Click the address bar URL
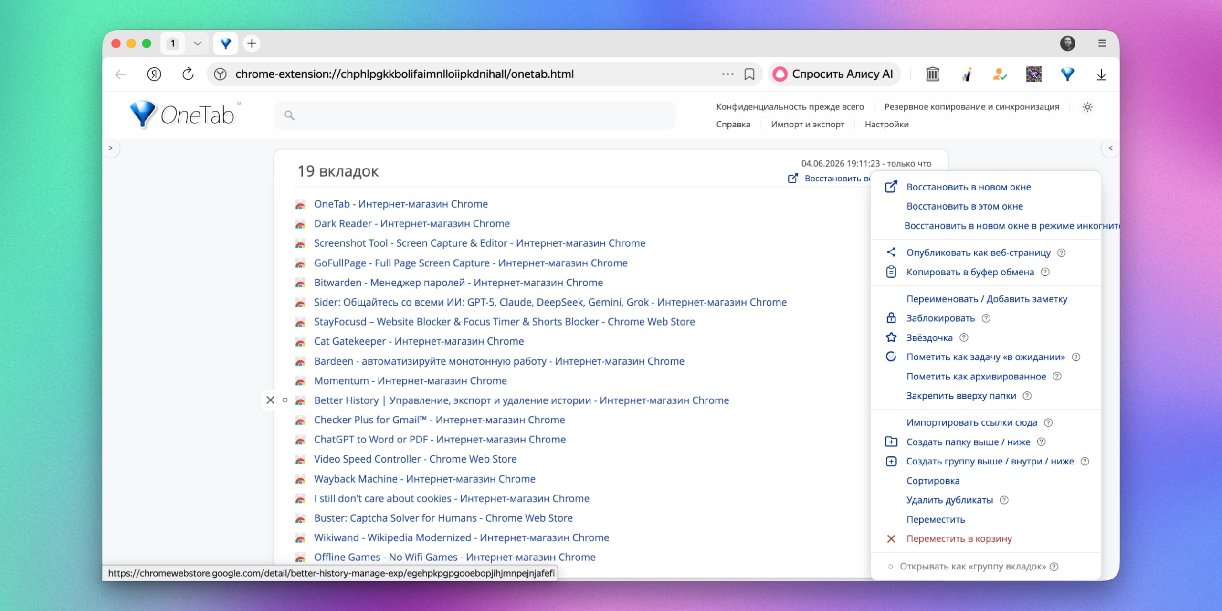The width and height of the screenshot is (1222, 611). tap(404, 74)
